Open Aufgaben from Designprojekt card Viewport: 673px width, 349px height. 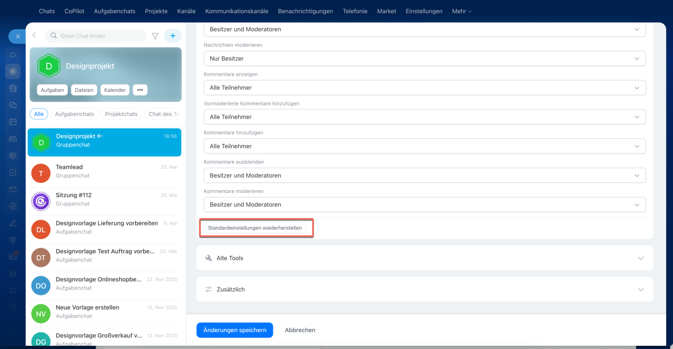tap(52, 90)
